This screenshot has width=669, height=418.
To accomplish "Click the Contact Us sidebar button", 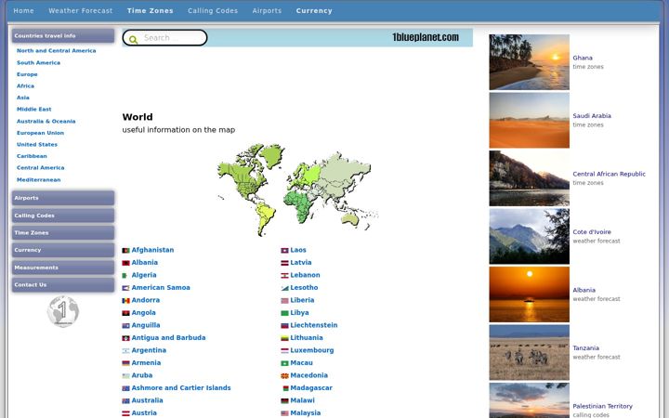I will [x=63, y=285].
